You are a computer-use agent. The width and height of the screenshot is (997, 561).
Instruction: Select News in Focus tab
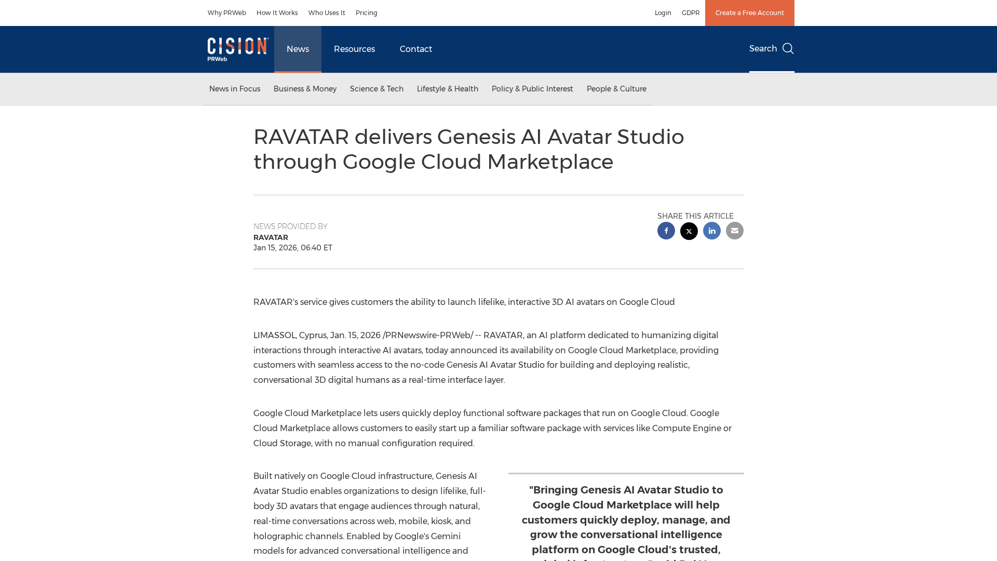click(x=235, y=89)
